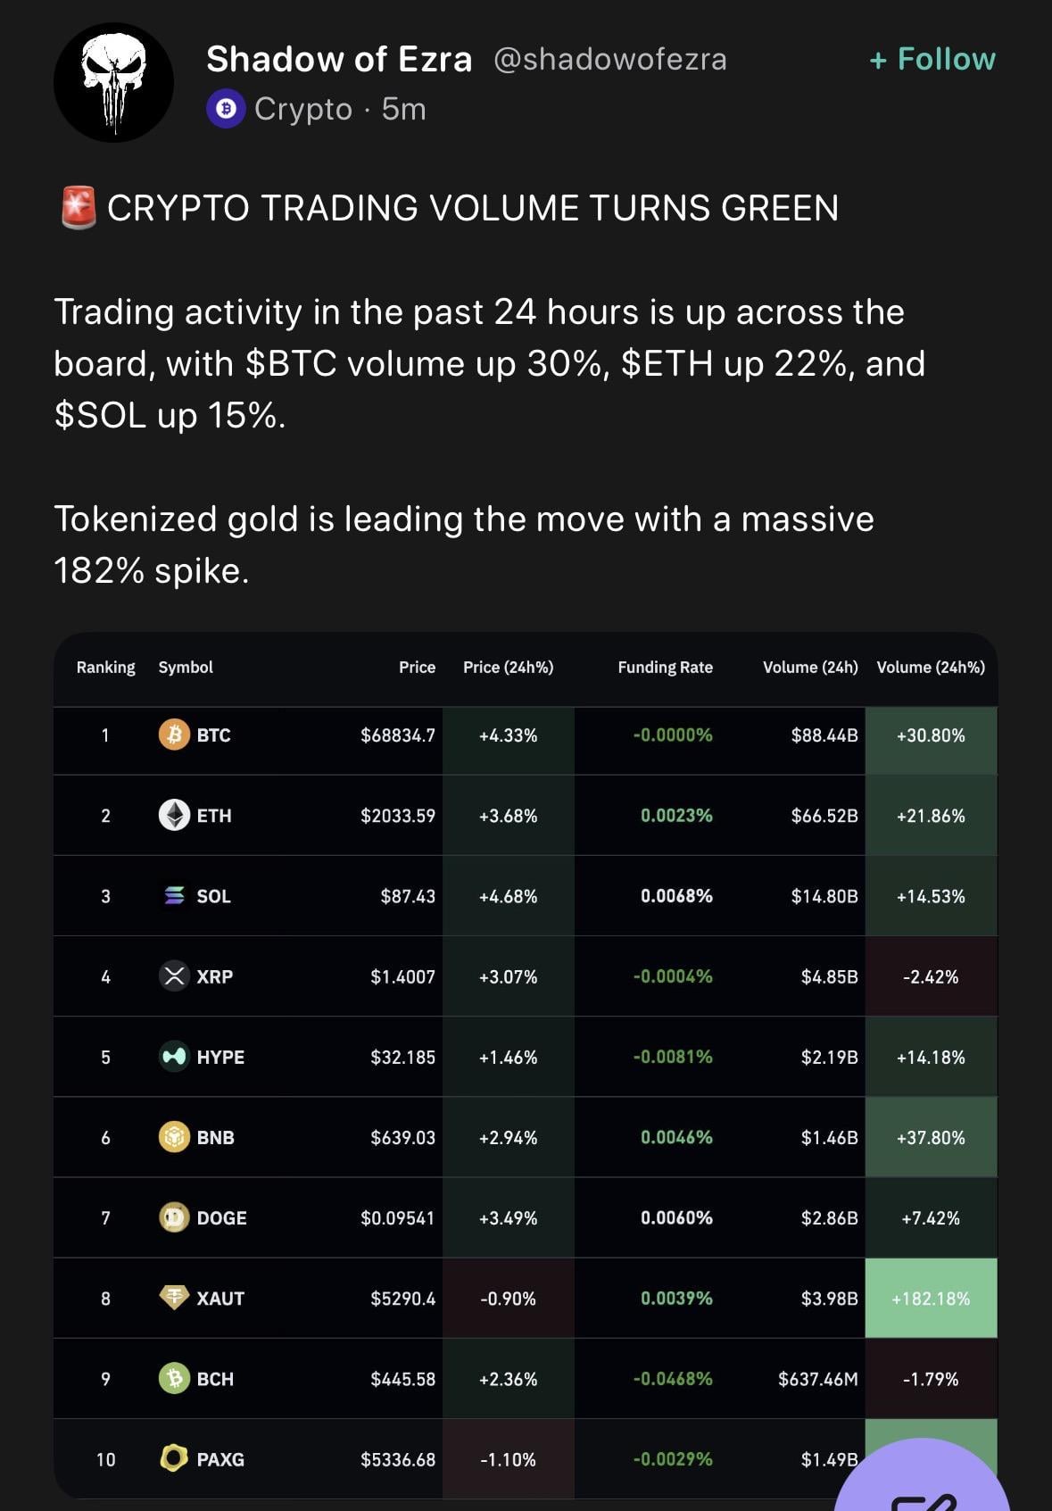The width and height of the screenshot is (1052, 1511).
Task: Click the Bitcoin BTC coin icon
Action: pos(174,735)
